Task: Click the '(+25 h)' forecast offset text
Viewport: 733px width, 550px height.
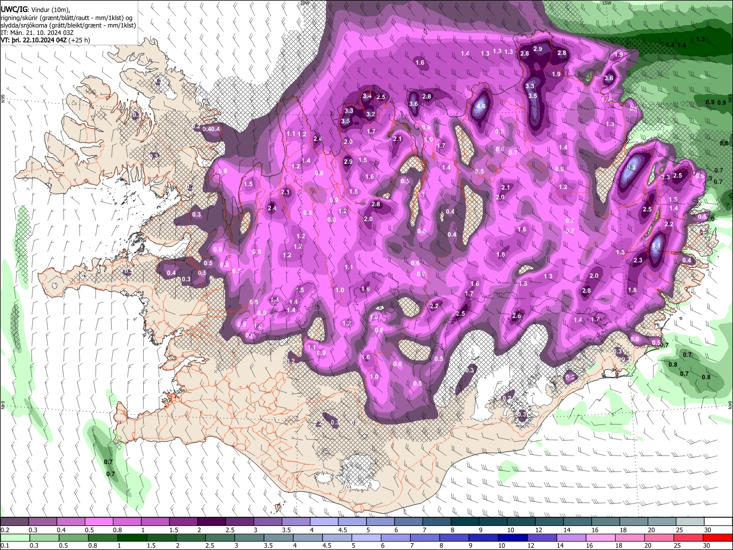Action: (x=79, y=40)
